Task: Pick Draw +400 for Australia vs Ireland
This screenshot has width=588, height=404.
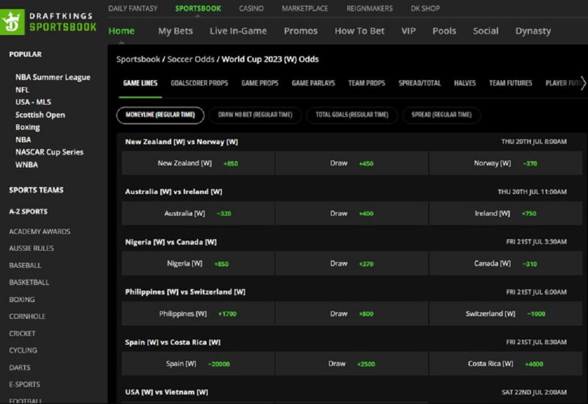Action: [351, 213]
